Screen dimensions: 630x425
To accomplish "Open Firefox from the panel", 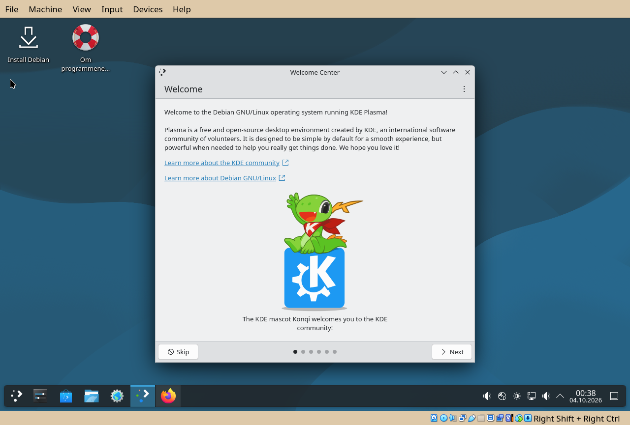I will click(x=168, y=396).
